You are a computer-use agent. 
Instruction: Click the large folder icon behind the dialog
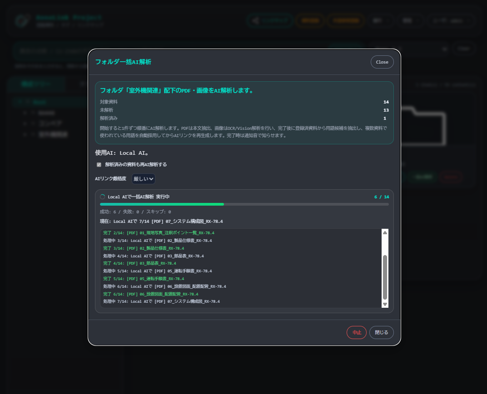coord(423,126)
